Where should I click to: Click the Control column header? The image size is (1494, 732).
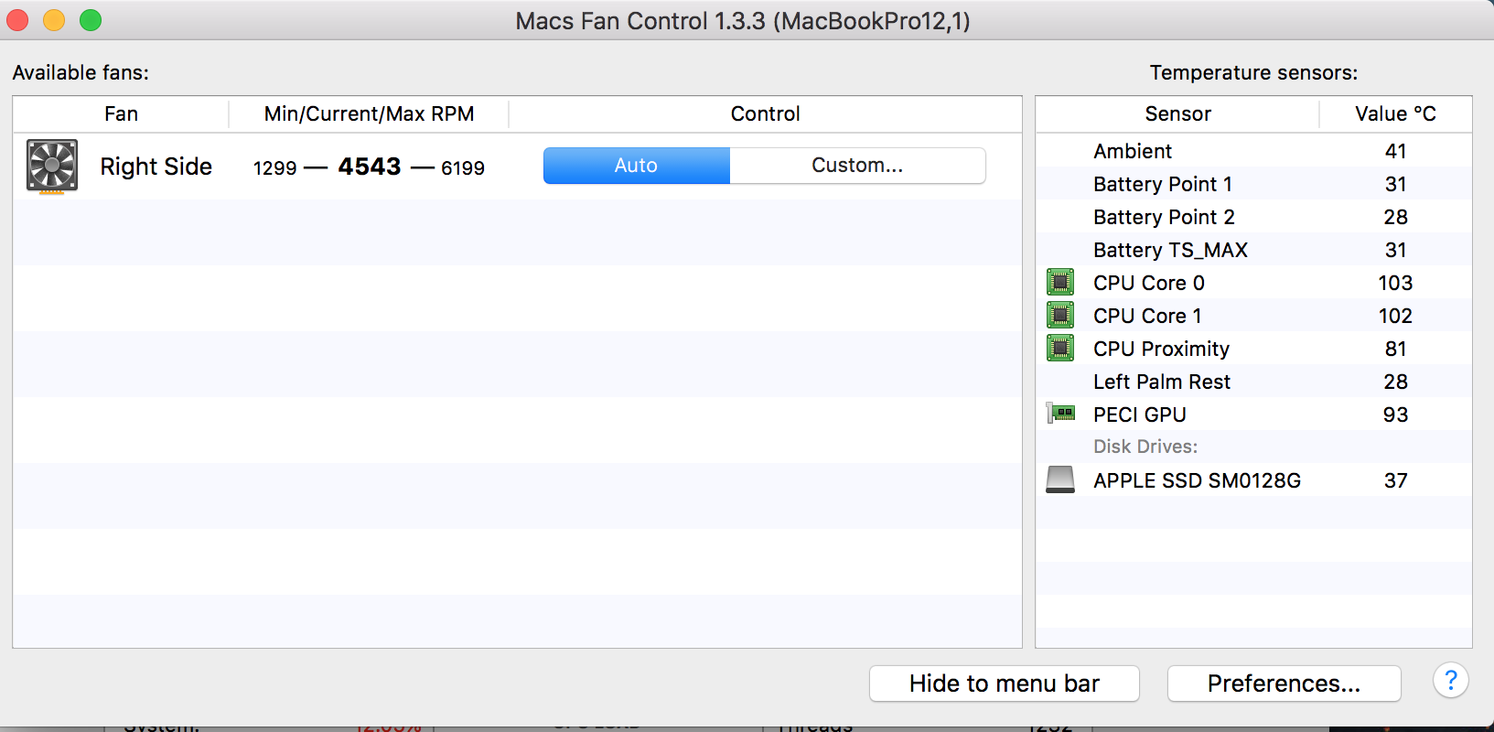point(765,113)
